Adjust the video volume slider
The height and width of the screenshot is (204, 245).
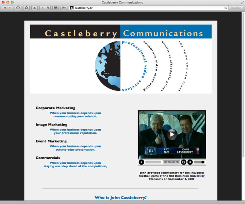point(199,162)
